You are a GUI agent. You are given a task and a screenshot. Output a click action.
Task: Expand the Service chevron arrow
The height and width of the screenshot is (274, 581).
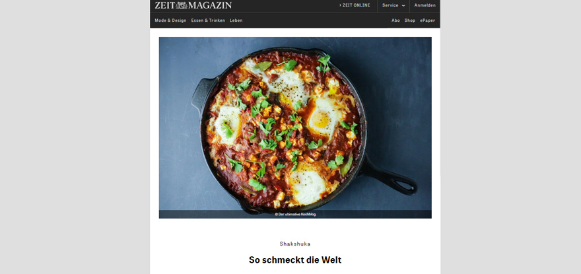tap(403, 5)
